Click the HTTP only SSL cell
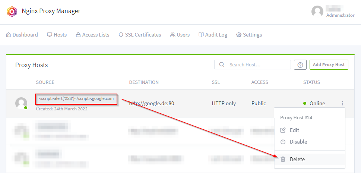 pos(224,103)
